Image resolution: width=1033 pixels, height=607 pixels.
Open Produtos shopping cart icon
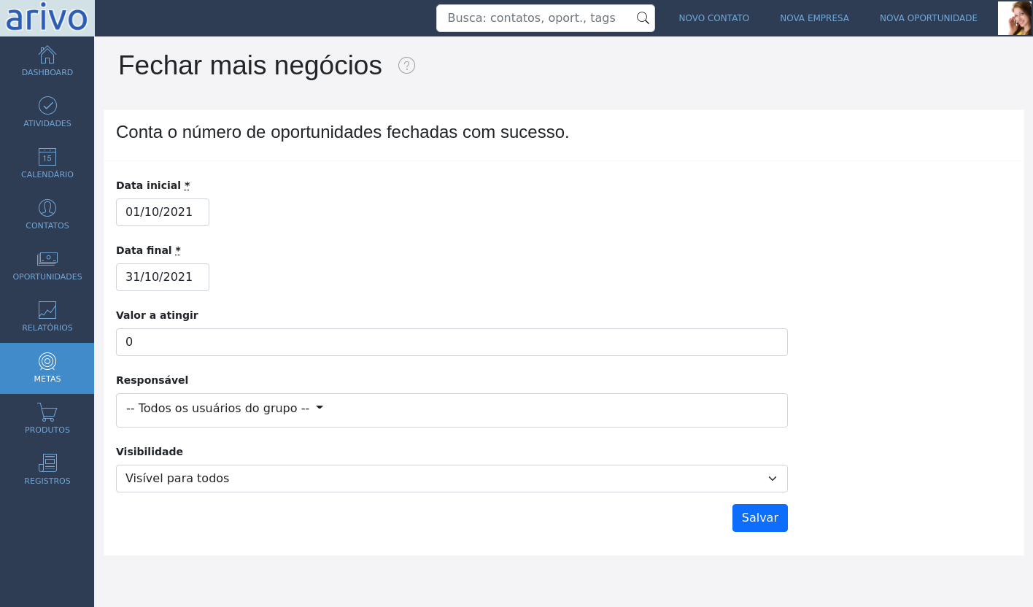(x=47, y=412)
